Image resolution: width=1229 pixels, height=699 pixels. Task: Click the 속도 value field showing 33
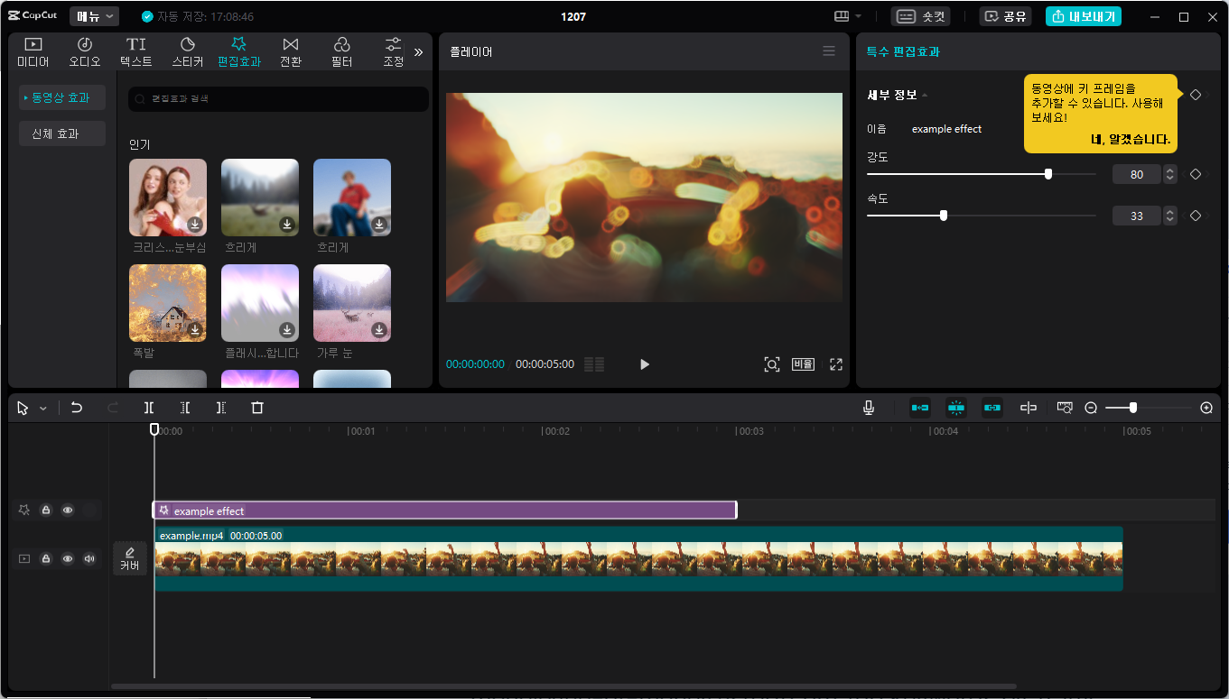coord(1137,216)
